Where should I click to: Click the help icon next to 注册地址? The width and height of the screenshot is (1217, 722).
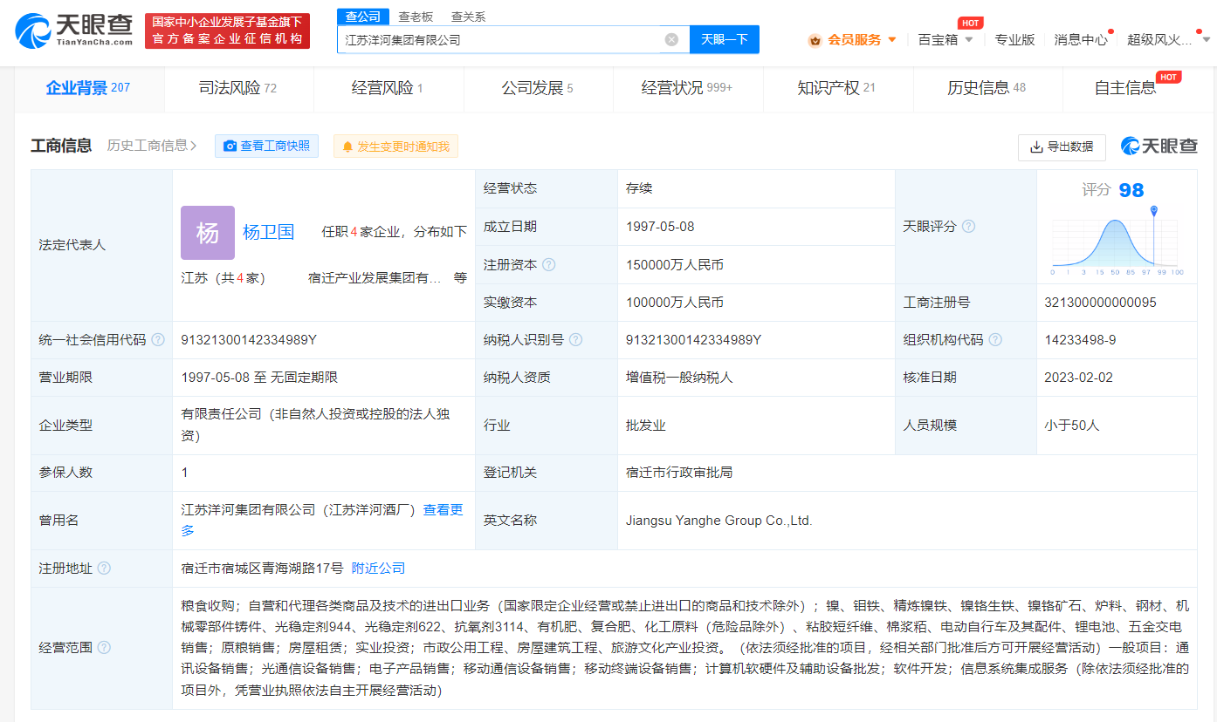click(x=104, y=568)
